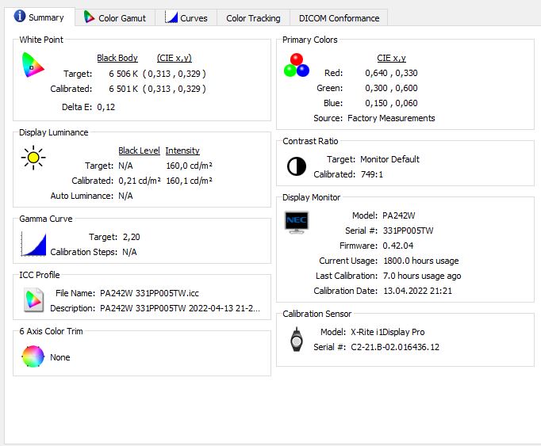Click the firmware version 0.42.04
541x446 pixels.
[397, 246]
